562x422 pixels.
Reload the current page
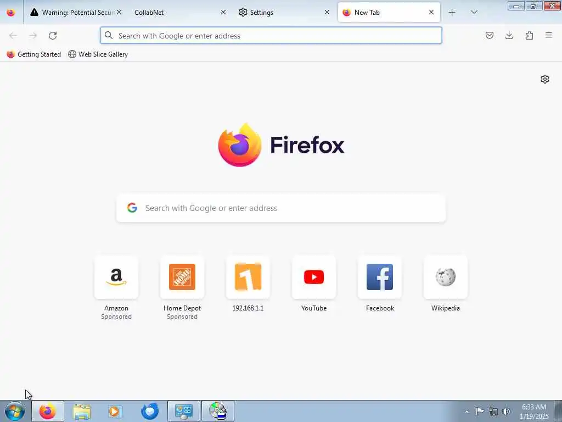[53, 36]
